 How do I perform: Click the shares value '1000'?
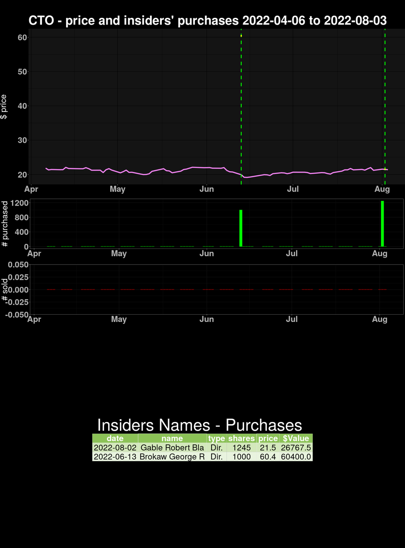coord(241,457)
